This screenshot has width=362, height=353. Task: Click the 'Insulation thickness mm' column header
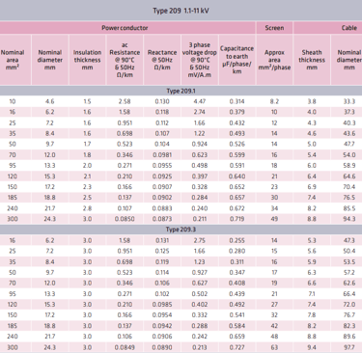click(x=87, y=60)
